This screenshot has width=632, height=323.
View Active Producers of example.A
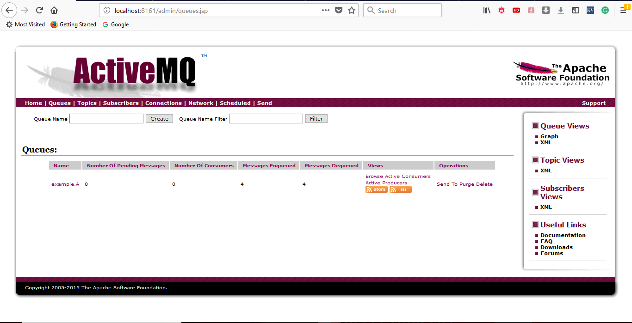pyautogui.click(x=386, y=183)
